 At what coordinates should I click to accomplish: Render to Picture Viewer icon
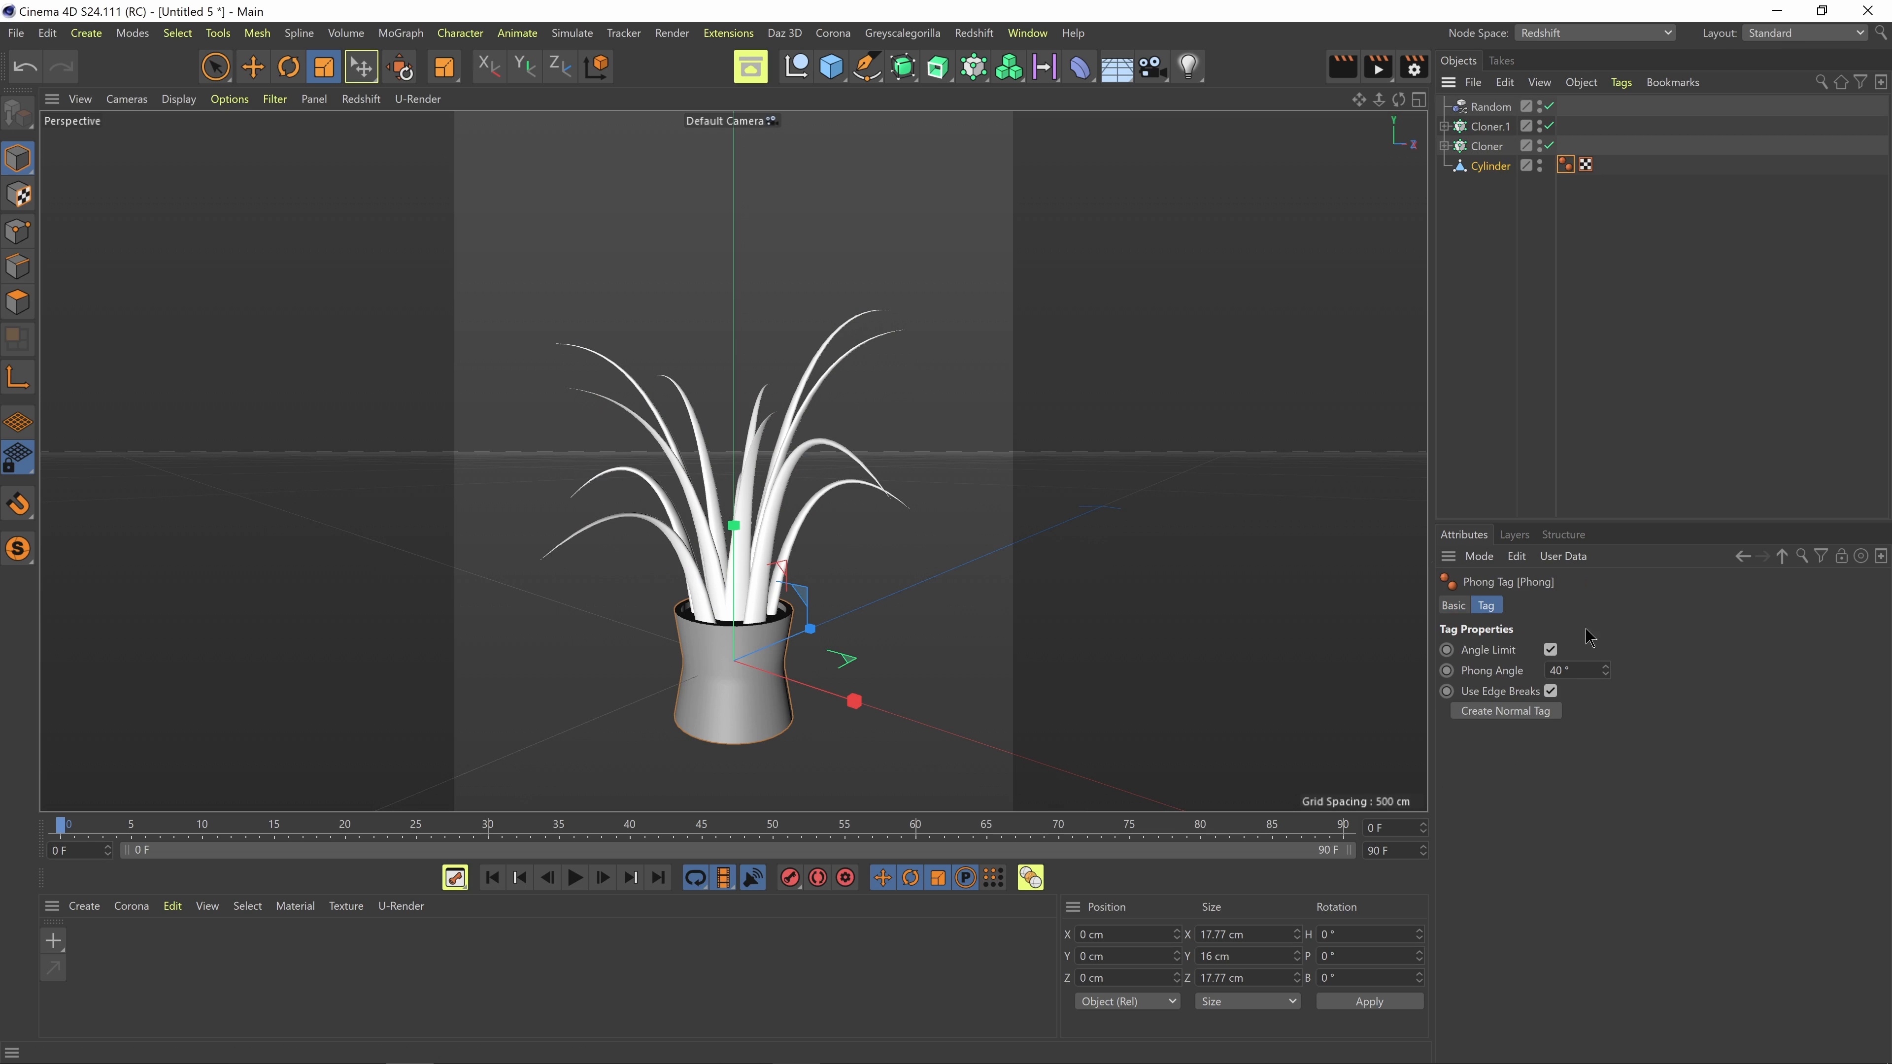[x=1378, y=67]
